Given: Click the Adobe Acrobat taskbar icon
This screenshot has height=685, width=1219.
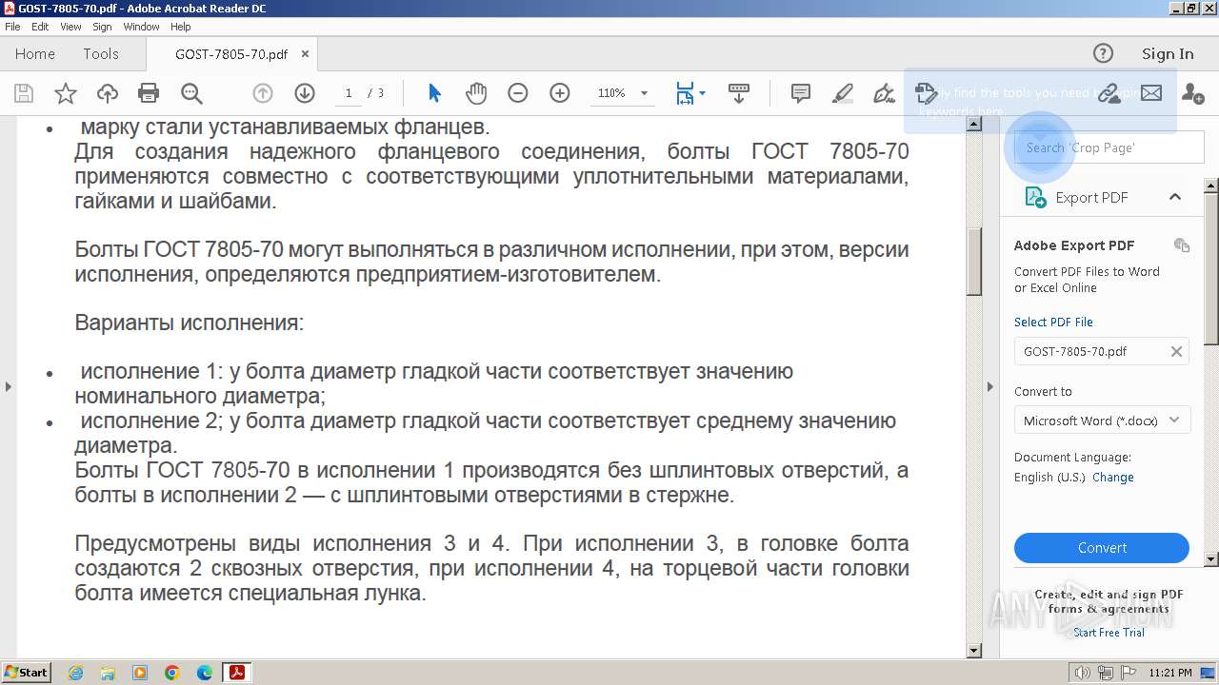Looking at the screenshot, I should pyautogui.click(x=236, y=673).
